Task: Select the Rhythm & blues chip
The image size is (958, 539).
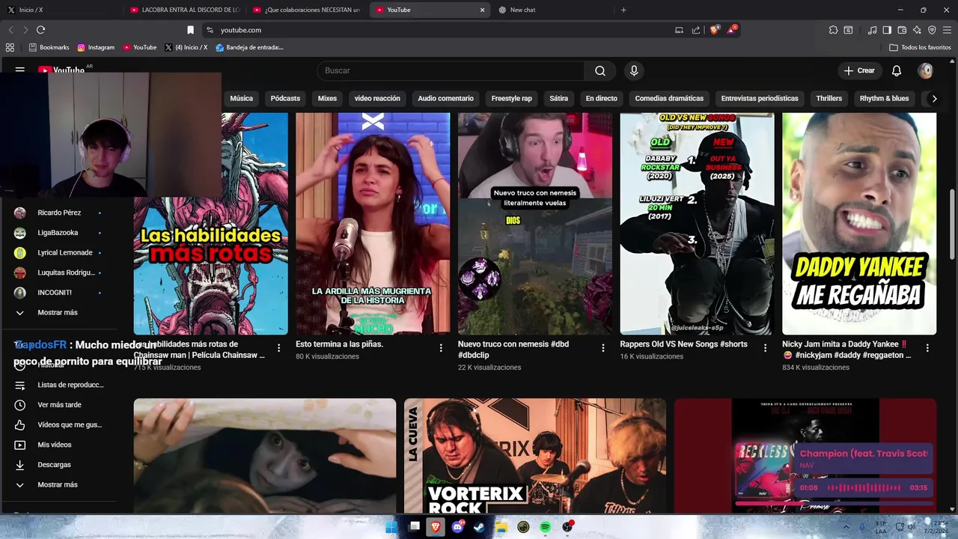Action: pyautogui.click(x=884, y=98)
